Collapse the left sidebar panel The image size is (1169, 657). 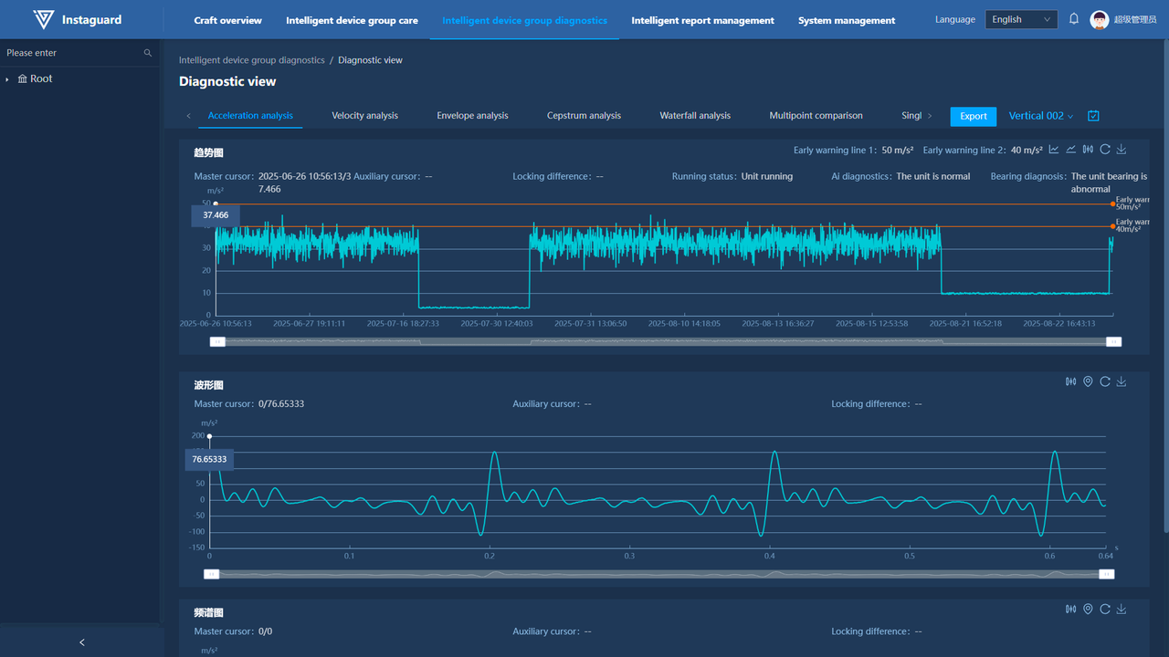click(82, 642)
